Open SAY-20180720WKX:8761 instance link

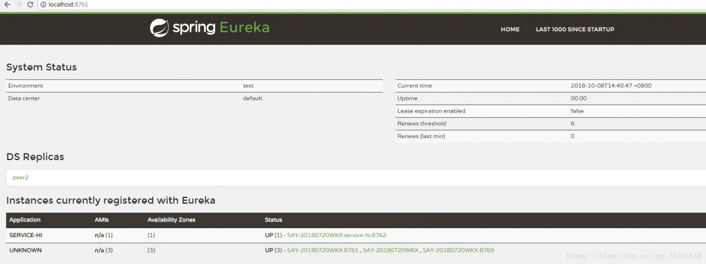tap(323, 250)
